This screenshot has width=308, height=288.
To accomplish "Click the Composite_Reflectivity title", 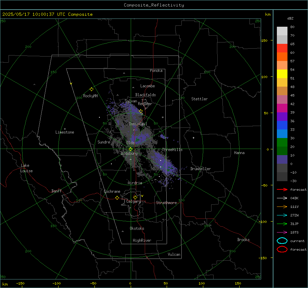I will click(154, 5).
